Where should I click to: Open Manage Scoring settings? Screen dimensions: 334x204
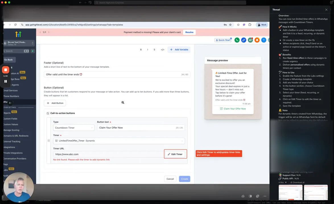(11, 130)
